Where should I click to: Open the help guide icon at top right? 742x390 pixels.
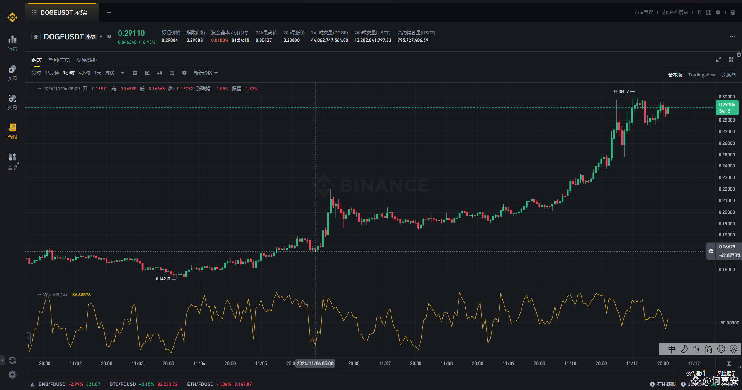(733, 12)
